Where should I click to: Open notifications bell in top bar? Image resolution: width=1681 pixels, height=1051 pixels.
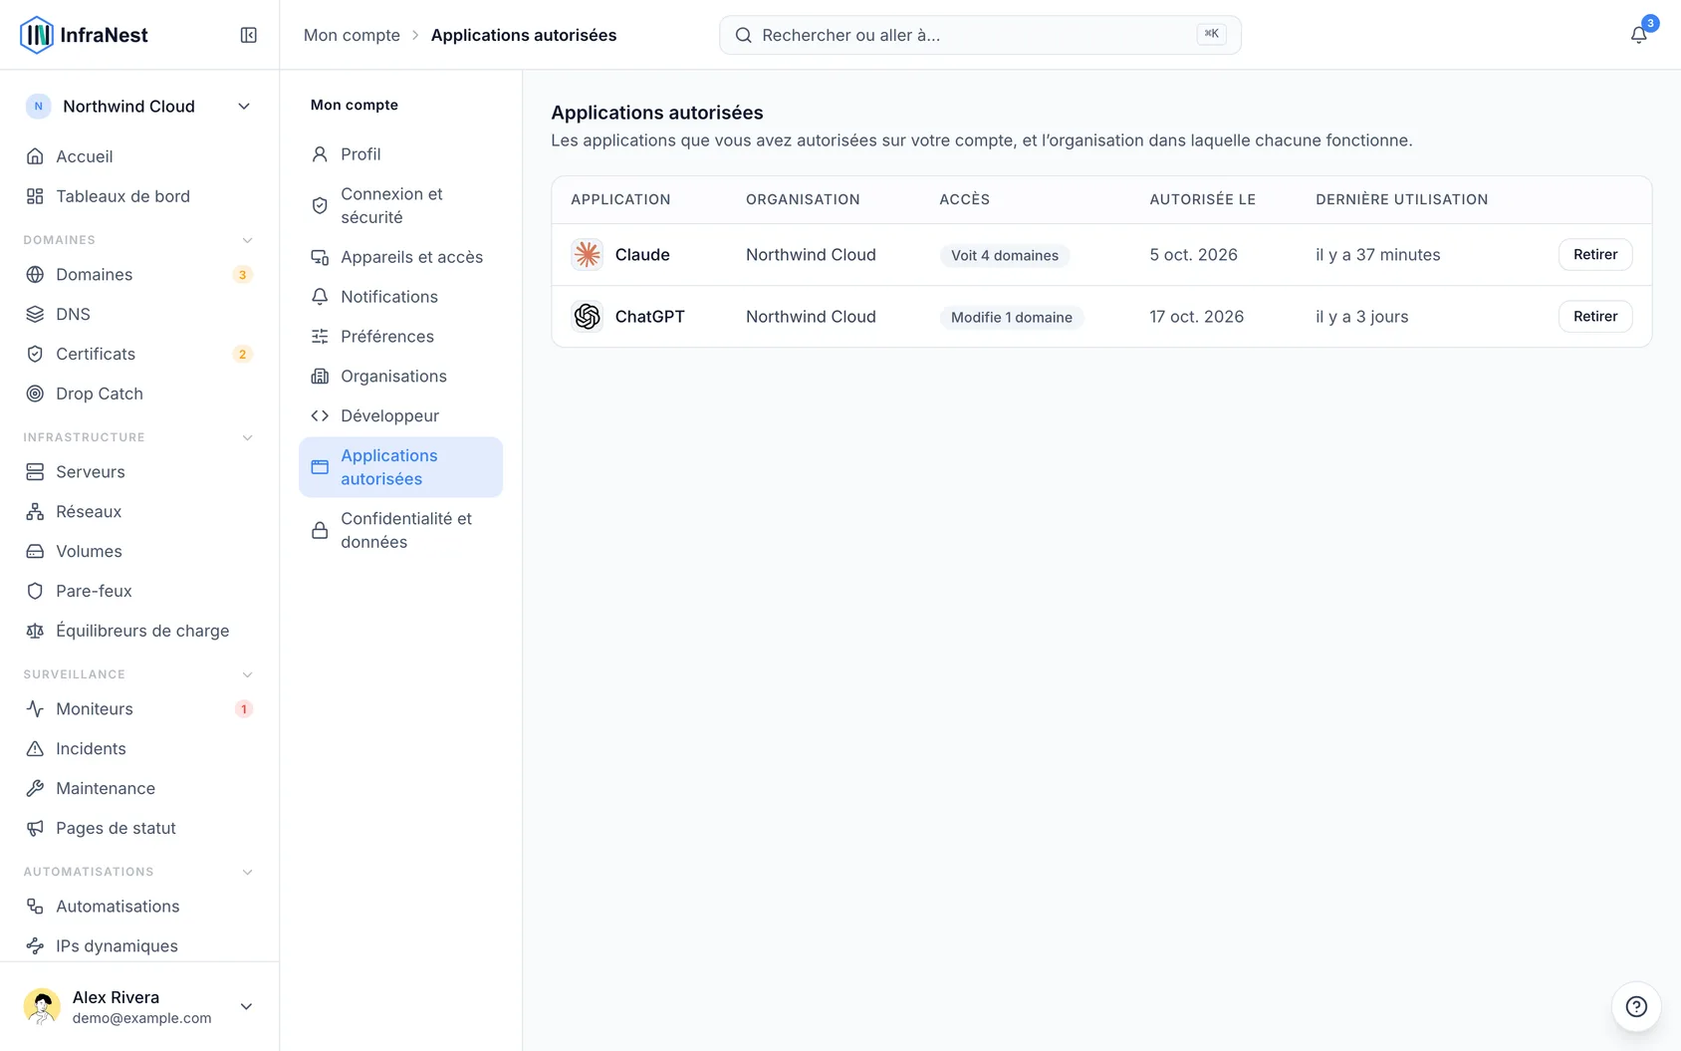(1638, 35)
